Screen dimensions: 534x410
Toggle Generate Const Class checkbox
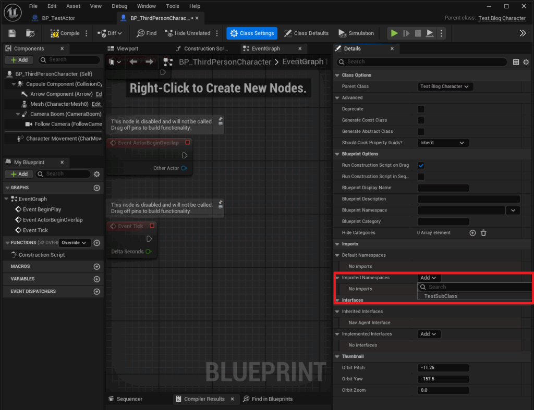click(x=421, y=120)
